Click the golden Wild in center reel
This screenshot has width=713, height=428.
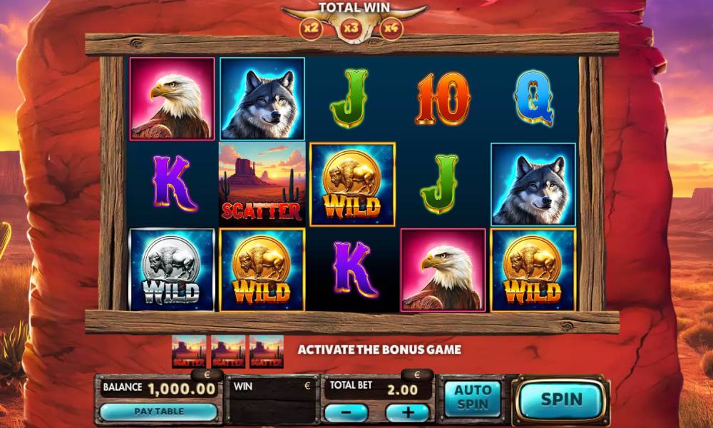tap(352, 184)
